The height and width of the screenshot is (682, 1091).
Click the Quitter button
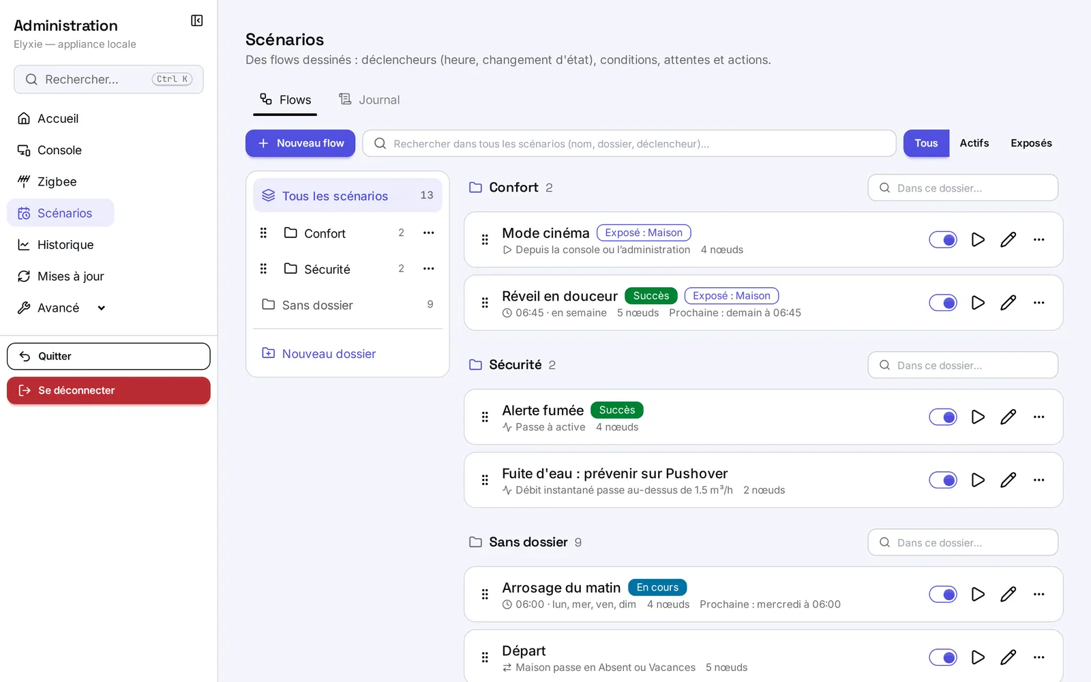[108, 356]
